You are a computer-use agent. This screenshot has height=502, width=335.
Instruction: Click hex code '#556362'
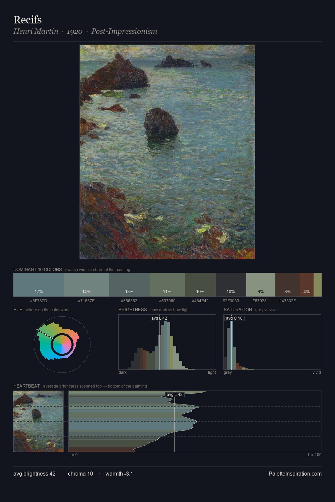coord(129,301)
